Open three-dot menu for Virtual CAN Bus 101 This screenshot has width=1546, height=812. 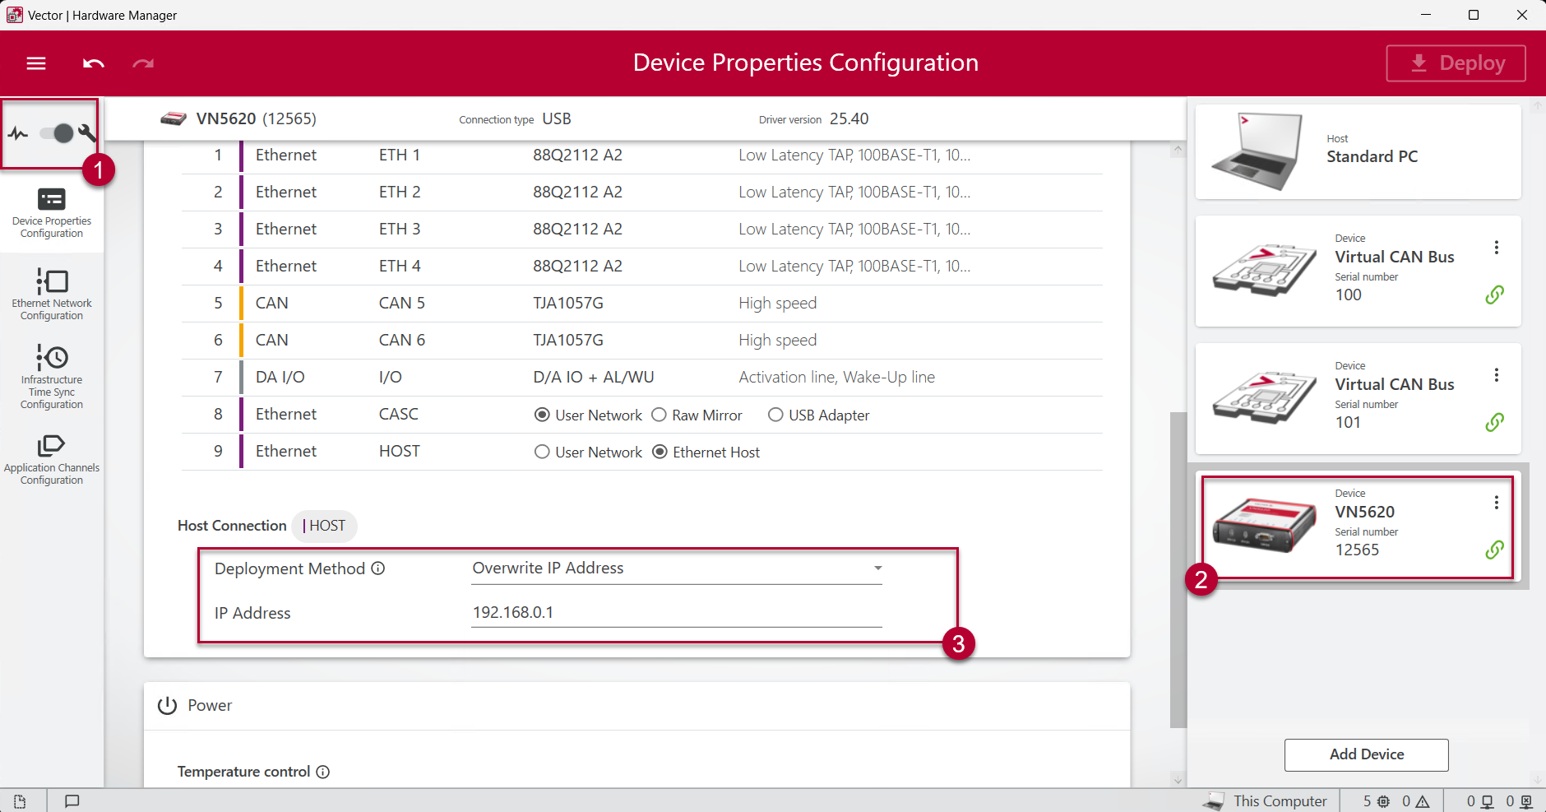(1496, 375)
